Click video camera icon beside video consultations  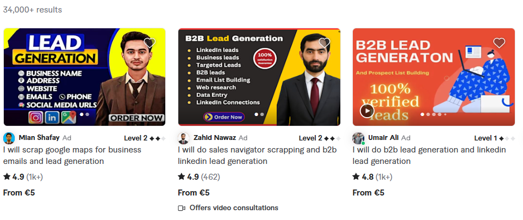pos(182,208)
